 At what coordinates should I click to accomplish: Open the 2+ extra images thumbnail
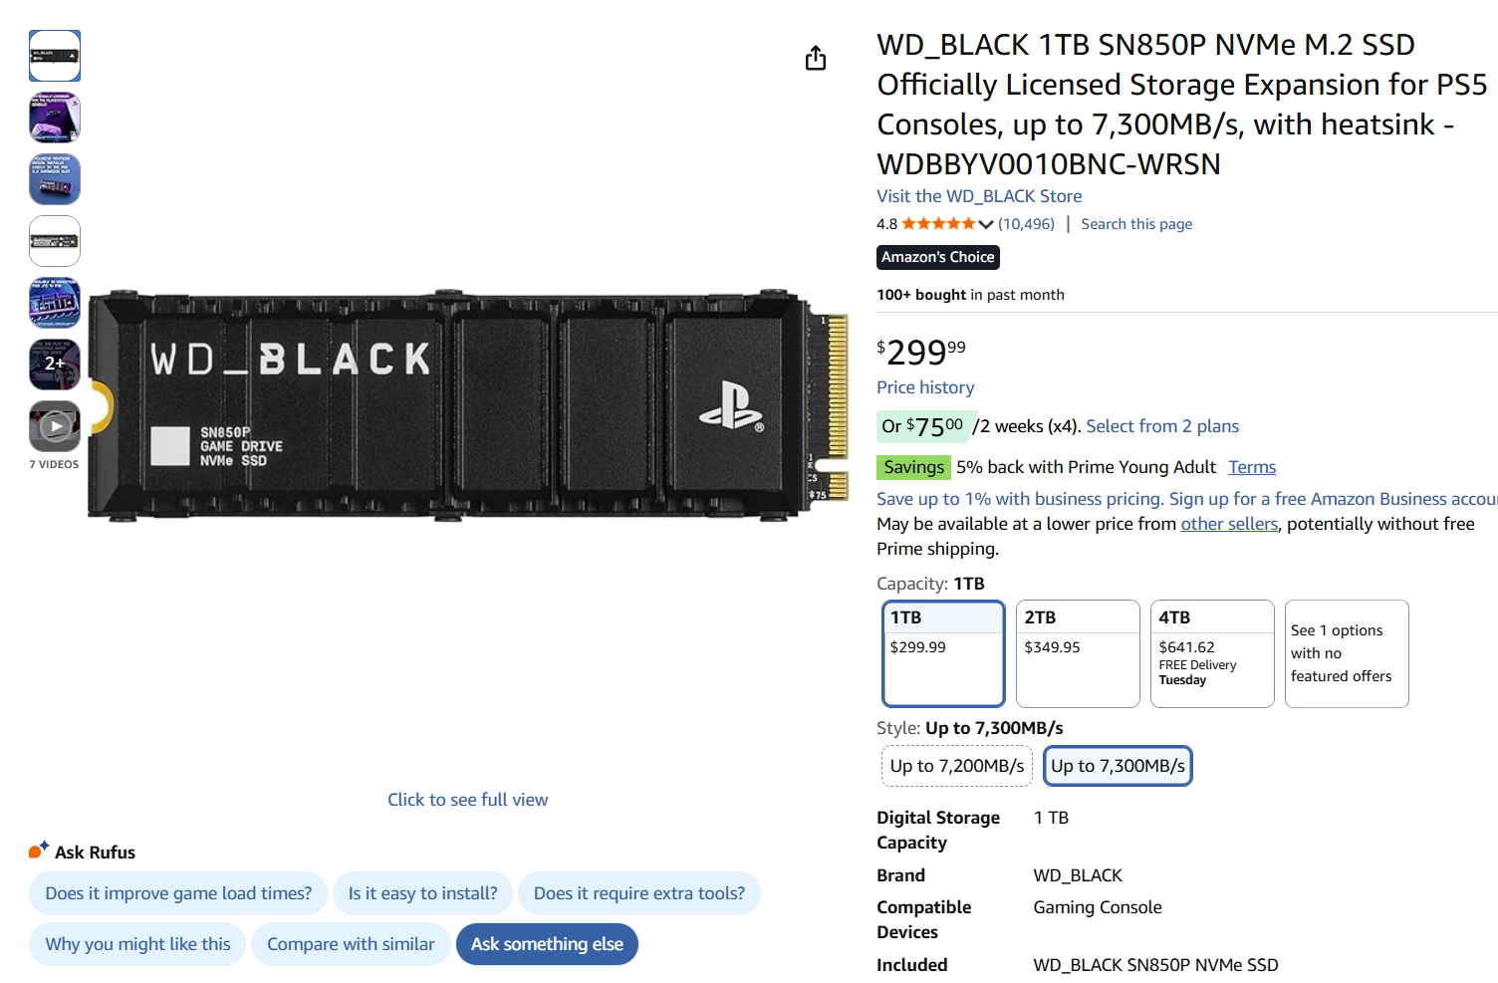tap(55, 364)
